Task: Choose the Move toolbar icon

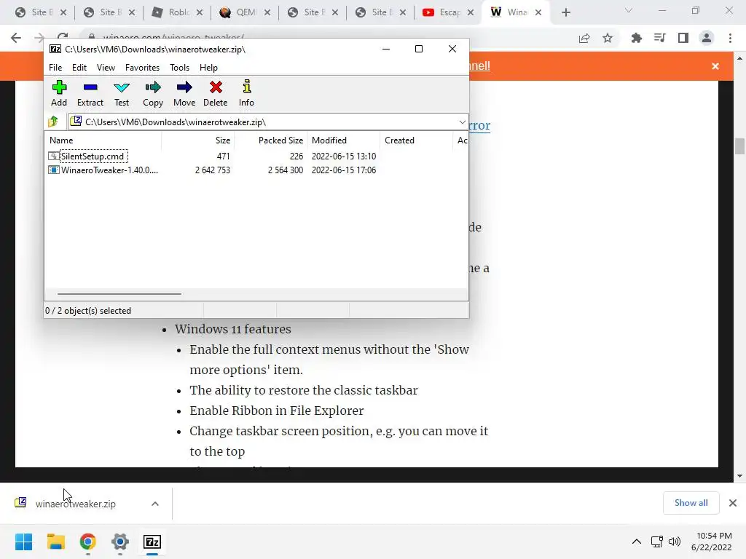Action: (184, 93)
